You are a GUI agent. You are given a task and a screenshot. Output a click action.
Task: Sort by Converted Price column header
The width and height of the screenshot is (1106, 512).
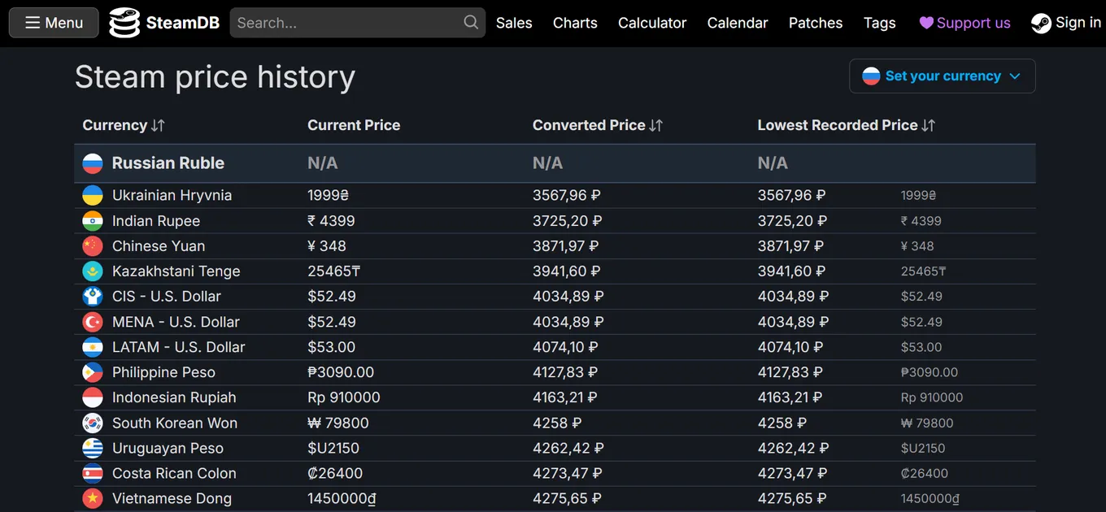coord(598,125)
